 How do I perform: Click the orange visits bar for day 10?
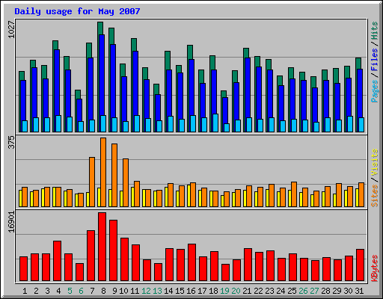tap(126, 182)
